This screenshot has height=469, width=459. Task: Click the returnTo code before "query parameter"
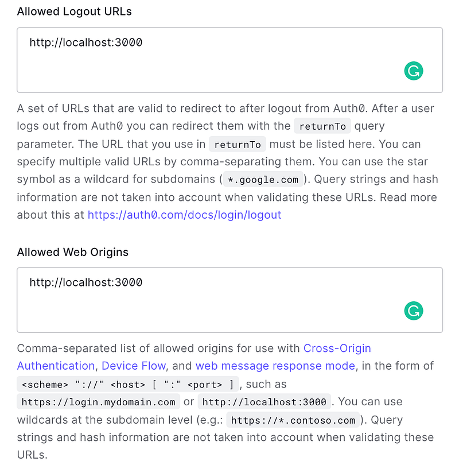pyautogui.click(x=322, y=126)
